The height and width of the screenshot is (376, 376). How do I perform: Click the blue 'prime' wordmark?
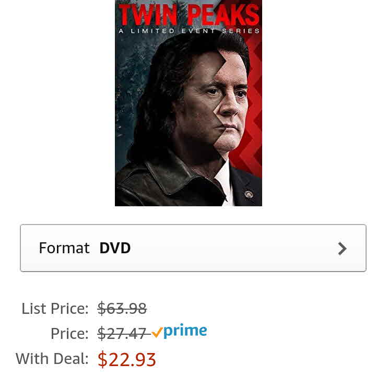point(185,331)
